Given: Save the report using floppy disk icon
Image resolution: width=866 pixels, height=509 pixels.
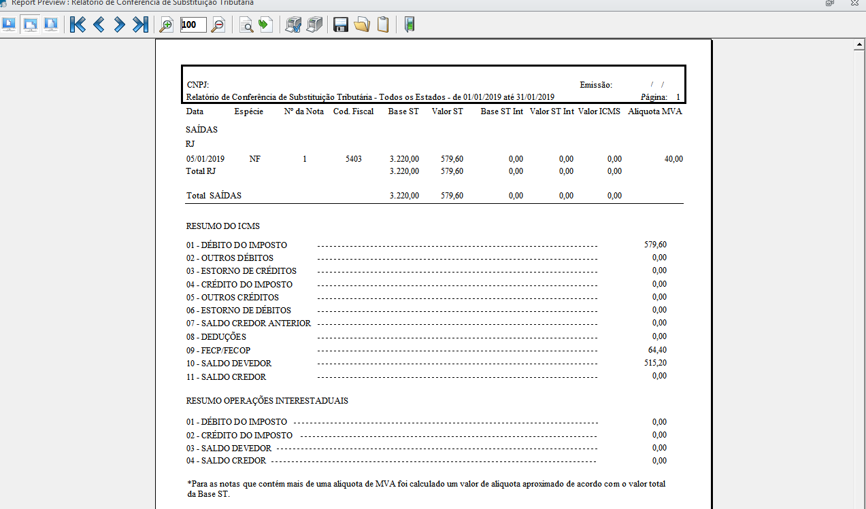Looking at the screenshot, I should coord(341,26).
